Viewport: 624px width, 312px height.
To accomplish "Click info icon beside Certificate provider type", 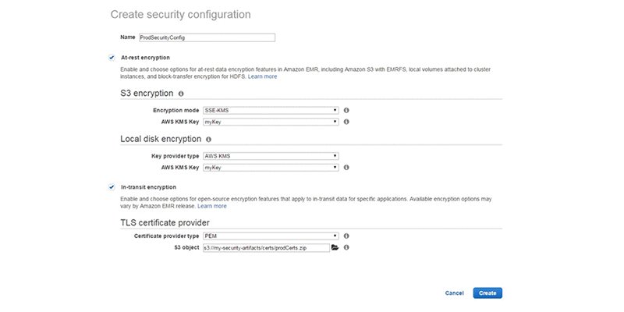I will (x=346, y=236).
